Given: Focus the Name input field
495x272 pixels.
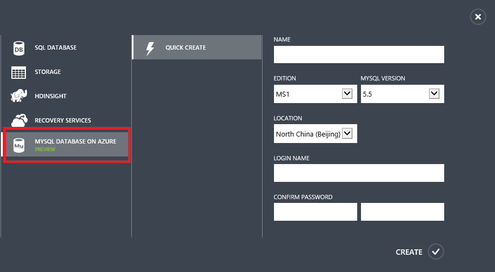Looking at the screenshot, I should point(359,55).
